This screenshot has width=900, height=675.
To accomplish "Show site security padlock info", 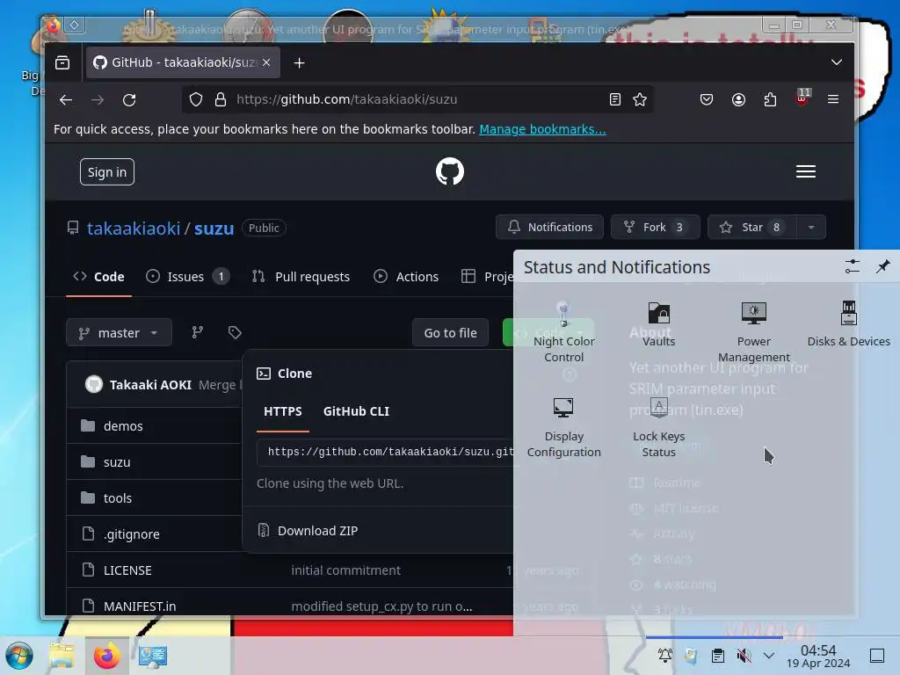I will click(x=221, y=100).
